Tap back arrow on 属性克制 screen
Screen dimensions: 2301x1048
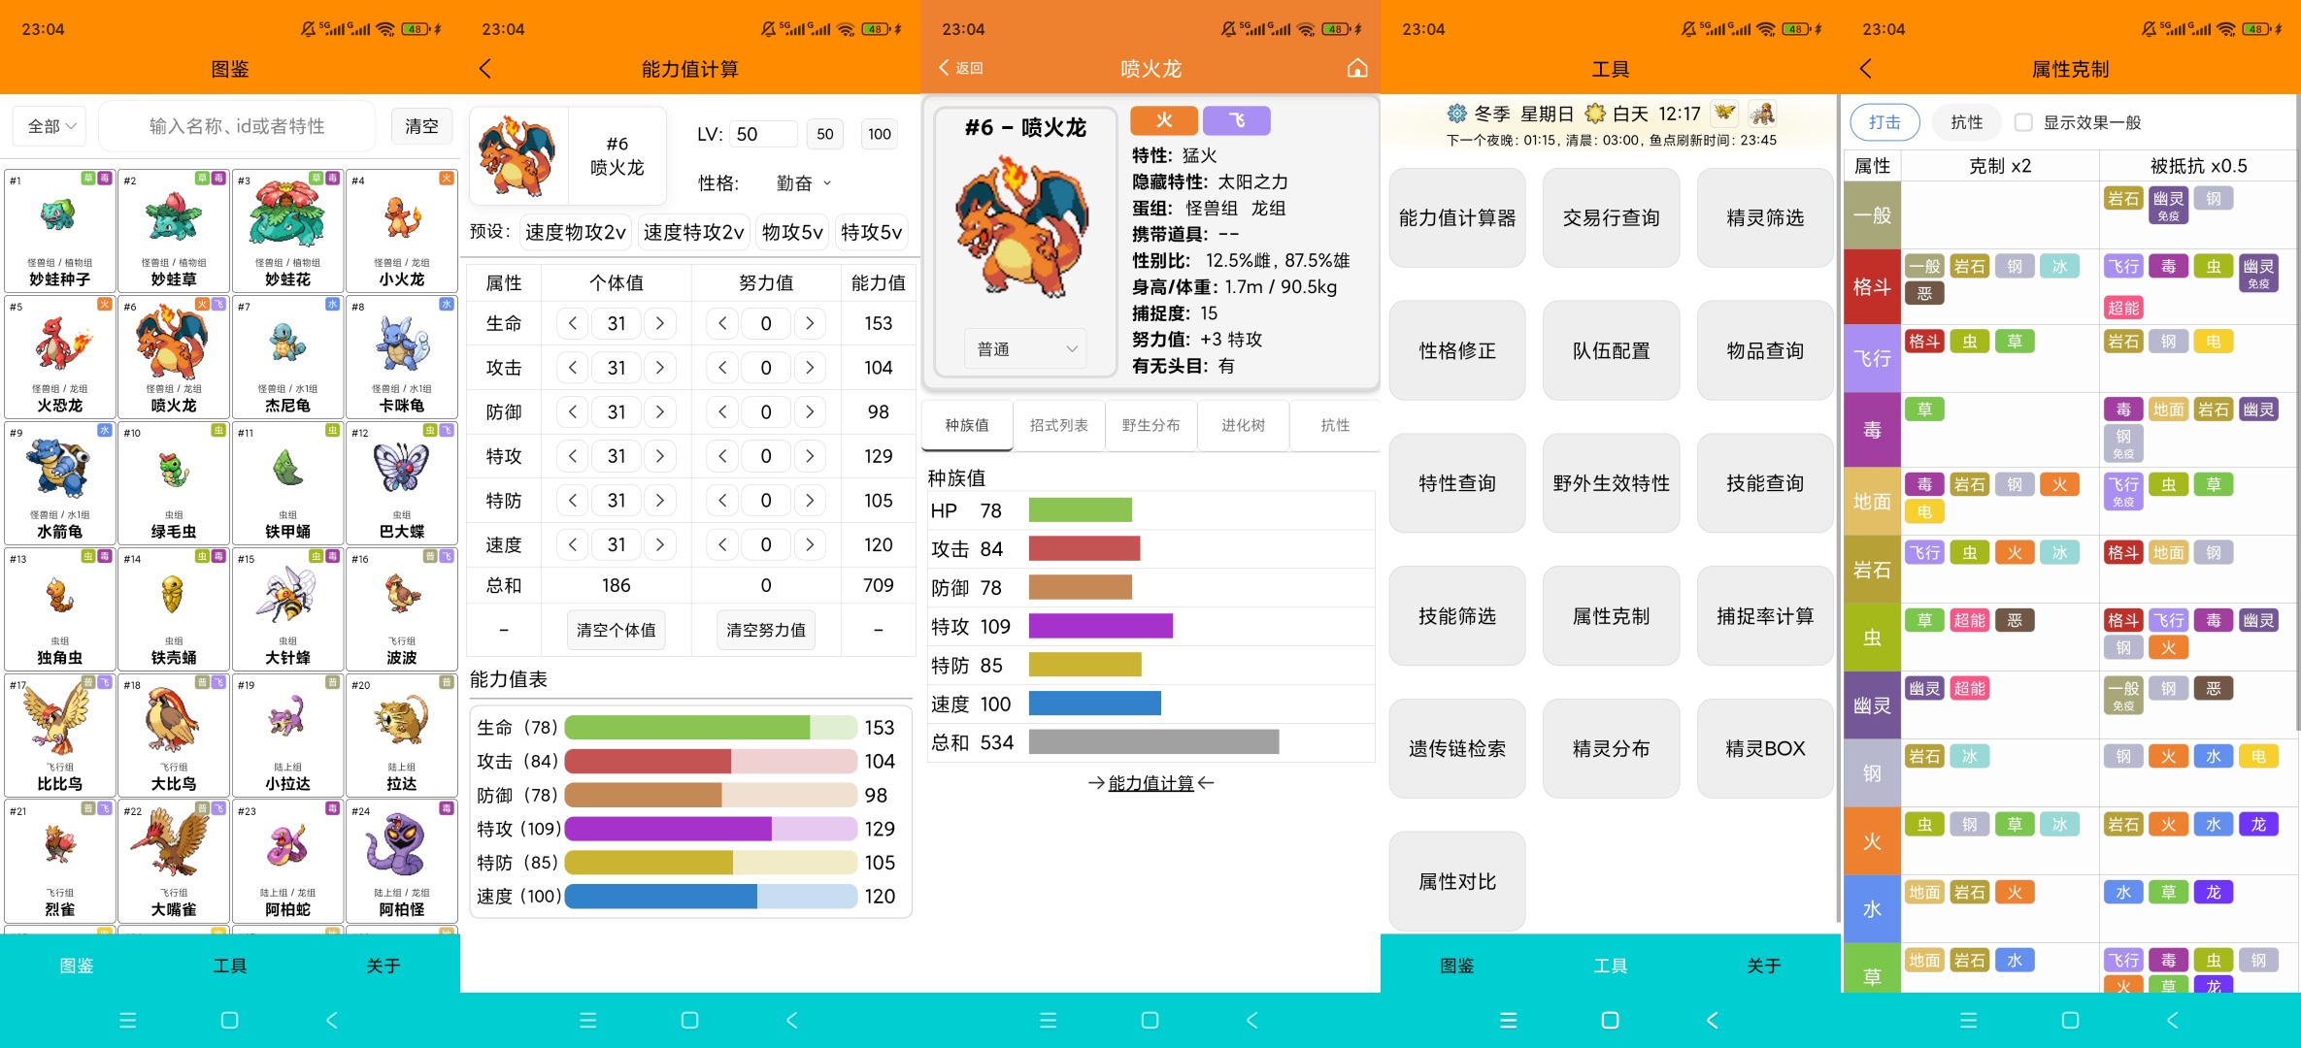point(1865,68)
